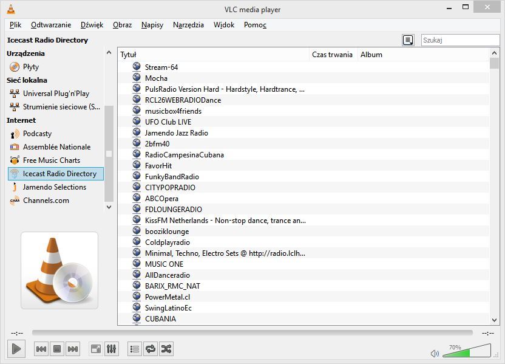Screen dimensions: 505x364
Task: Focus the Szukaj search field
Action: [460, 40]
